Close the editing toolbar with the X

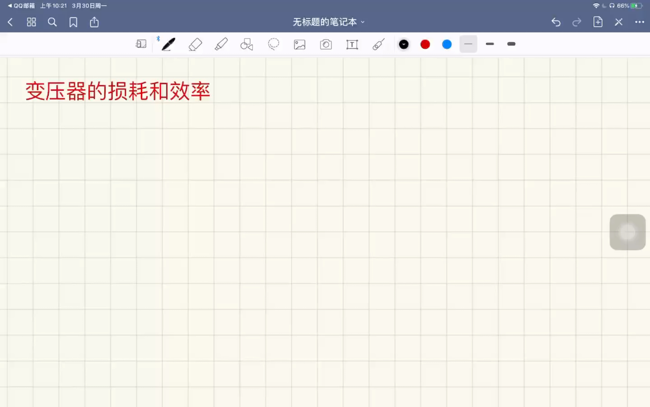click(619, 22)
